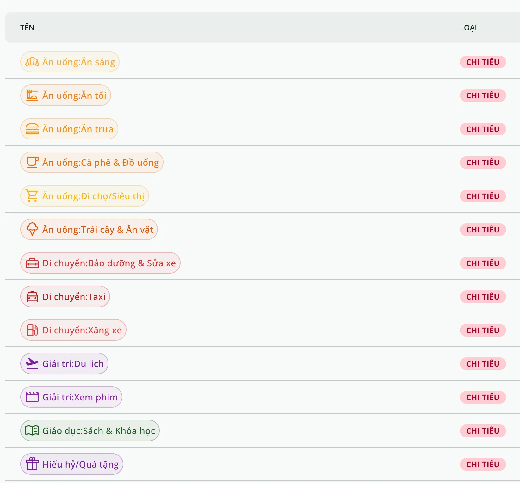Viewport: 520px width, 483px height.
Task: Click the clapperboard icon for Xem phim
Action: coord(32,397)
